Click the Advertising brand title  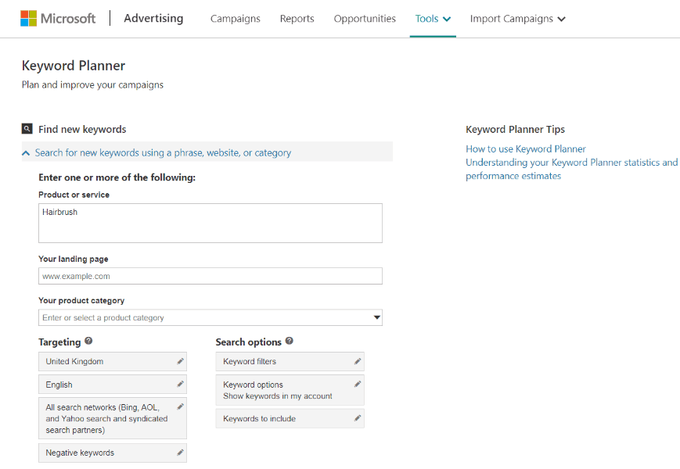(x=153, y=18)
